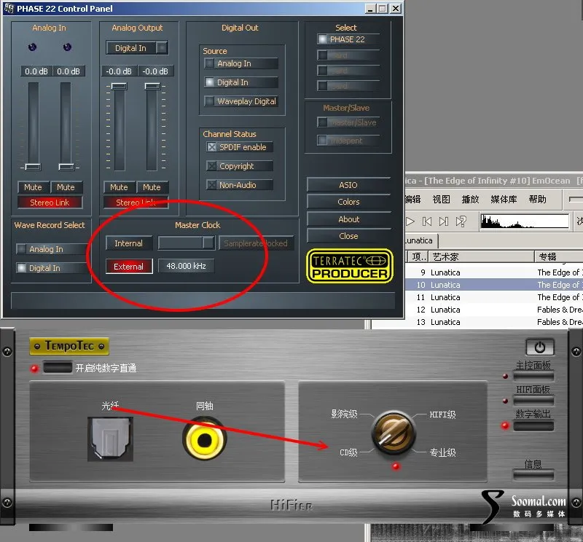Viewport: 583px width, 542px height.
Task: Click the Close button in PHASE 22 panel
Action: [x=348, y=236]
